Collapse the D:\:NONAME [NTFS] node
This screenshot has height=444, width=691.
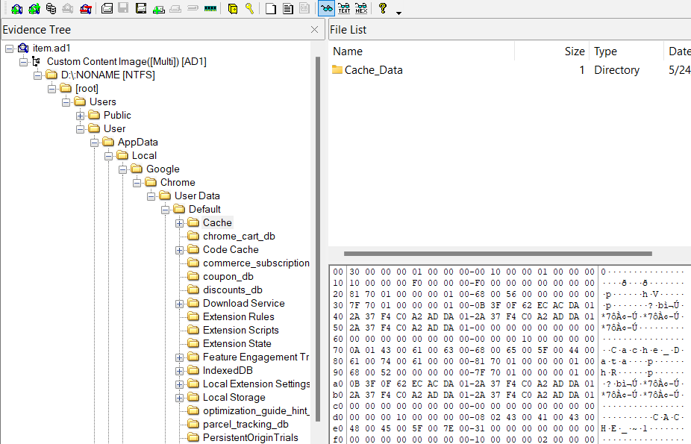tap(38, 75)
